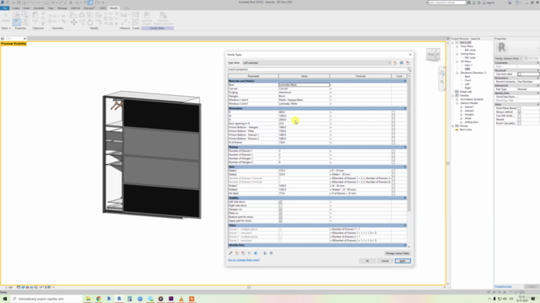Collapse Dimensions group

[405, 109]
